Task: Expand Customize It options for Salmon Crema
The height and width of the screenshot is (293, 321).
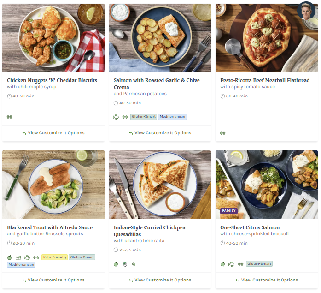Action: tap(160, 133)
